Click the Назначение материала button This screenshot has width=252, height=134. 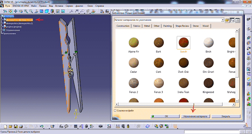point(195,116)
